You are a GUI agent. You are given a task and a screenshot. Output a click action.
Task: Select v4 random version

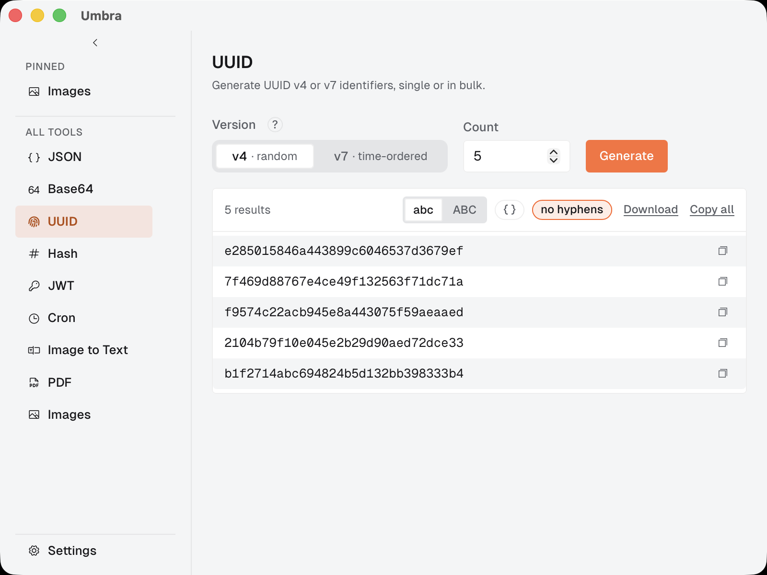coord(265,156)
